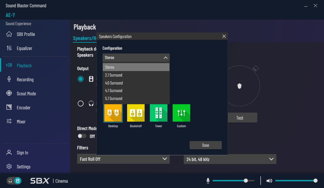The image size is (324, 188).
Task: Click the Playback speaker icon in sidebar
Action: [x=9, y=65]
